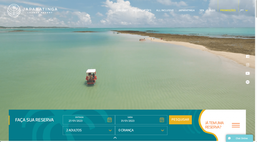
Task: Click the Entrada calendar icon
Action: click(109, 120)
